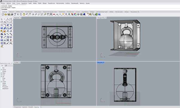Select the Ellipse tool

click(5, 22)
